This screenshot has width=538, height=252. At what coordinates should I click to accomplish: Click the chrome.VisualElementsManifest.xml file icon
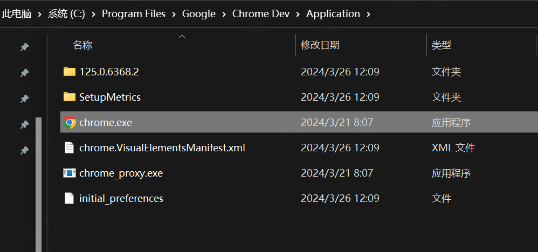coord(69,148)
